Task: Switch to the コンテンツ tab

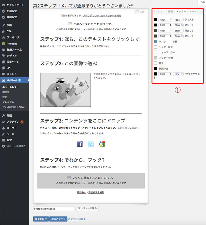Action: (159, 11)
